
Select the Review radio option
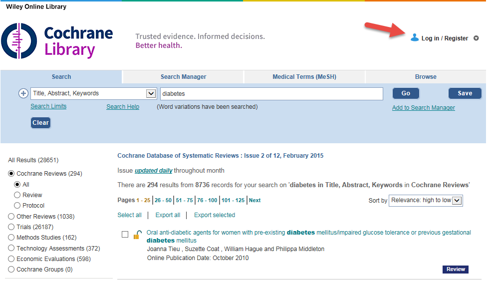pos(17,195)
